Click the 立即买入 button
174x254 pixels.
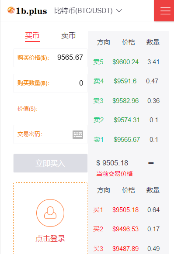click(50, 163)
